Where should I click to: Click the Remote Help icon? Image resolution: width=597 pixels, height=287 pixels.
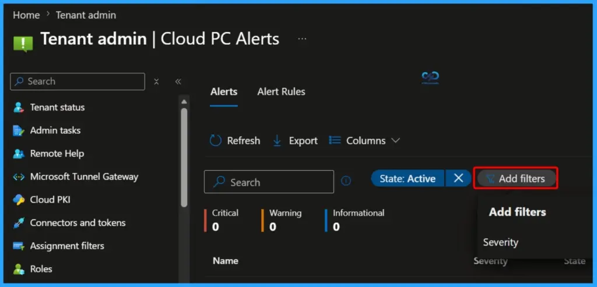19,154
